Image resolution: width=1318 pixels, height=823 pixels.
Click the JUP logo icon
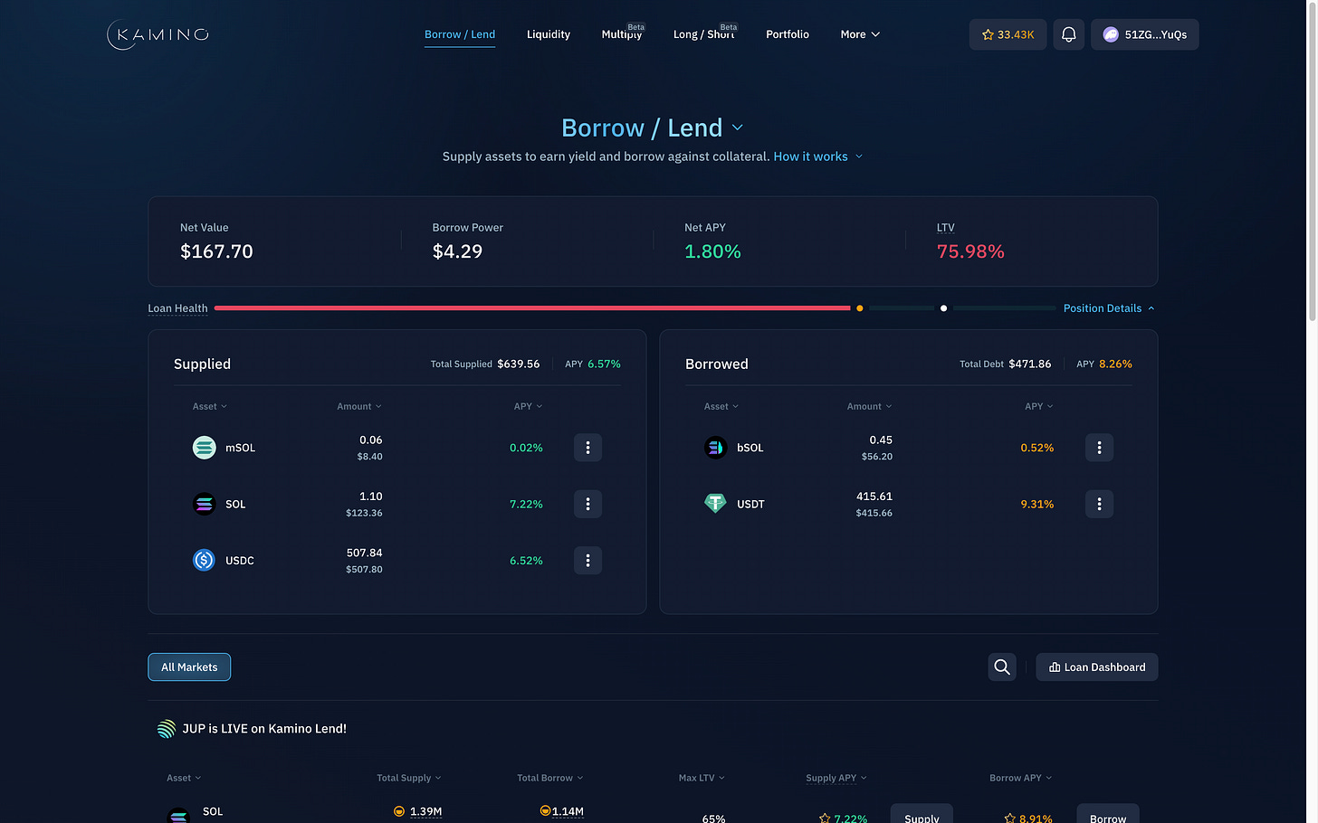point(167,729)
